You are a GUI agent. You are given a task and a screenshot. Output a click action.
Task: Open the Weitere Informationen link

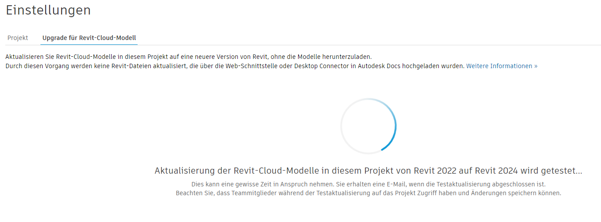[x=499, y=66]
